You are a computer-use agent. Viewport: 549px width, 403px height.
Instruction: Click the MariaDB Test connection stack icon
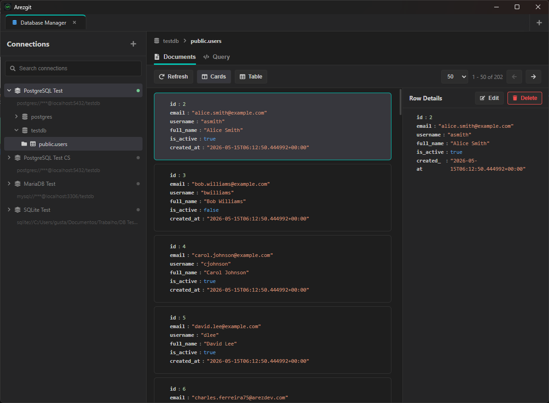(17, 183)
